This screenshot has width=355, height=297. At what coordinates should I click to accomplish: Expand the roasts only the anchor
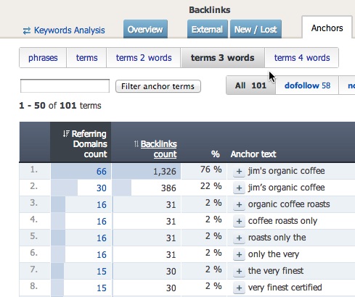click(239, 238)
